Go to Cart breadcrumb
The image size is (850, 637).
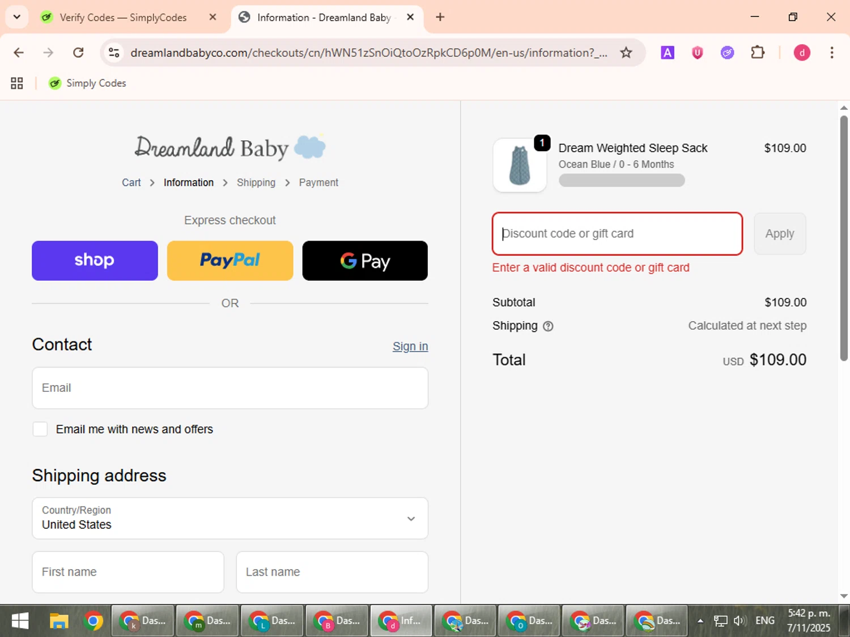(x=131, y=182)
